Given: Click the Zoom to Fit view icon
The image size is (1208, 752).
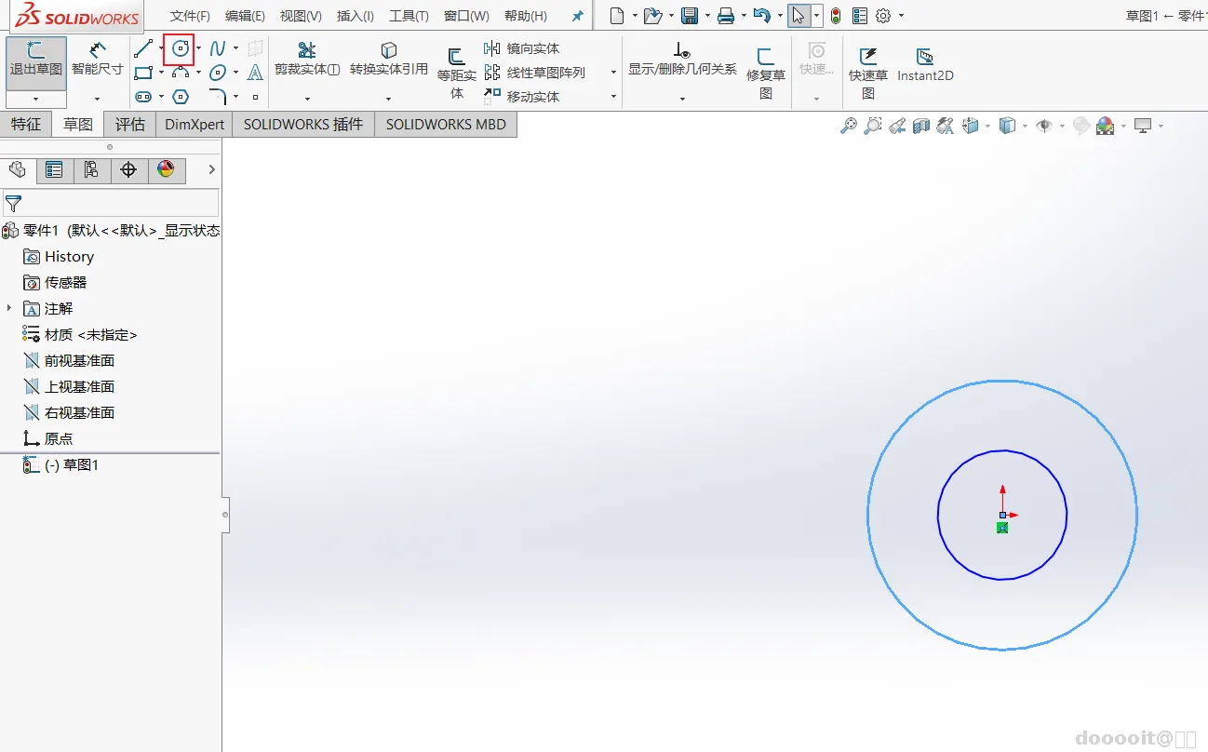Looking at the screenshot, I should pyautogui.click(x=849, y=126).
